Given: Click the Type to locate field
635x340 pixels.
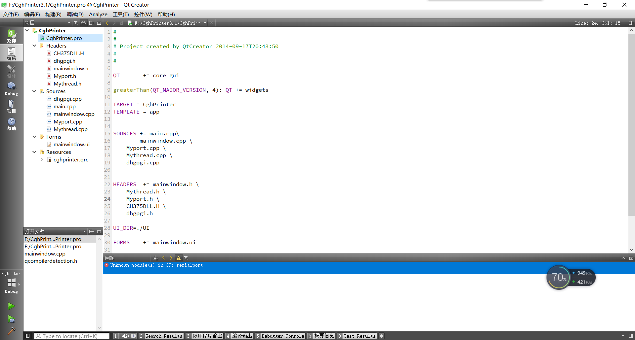Looking at the screenshot, I should pos(72,336).
